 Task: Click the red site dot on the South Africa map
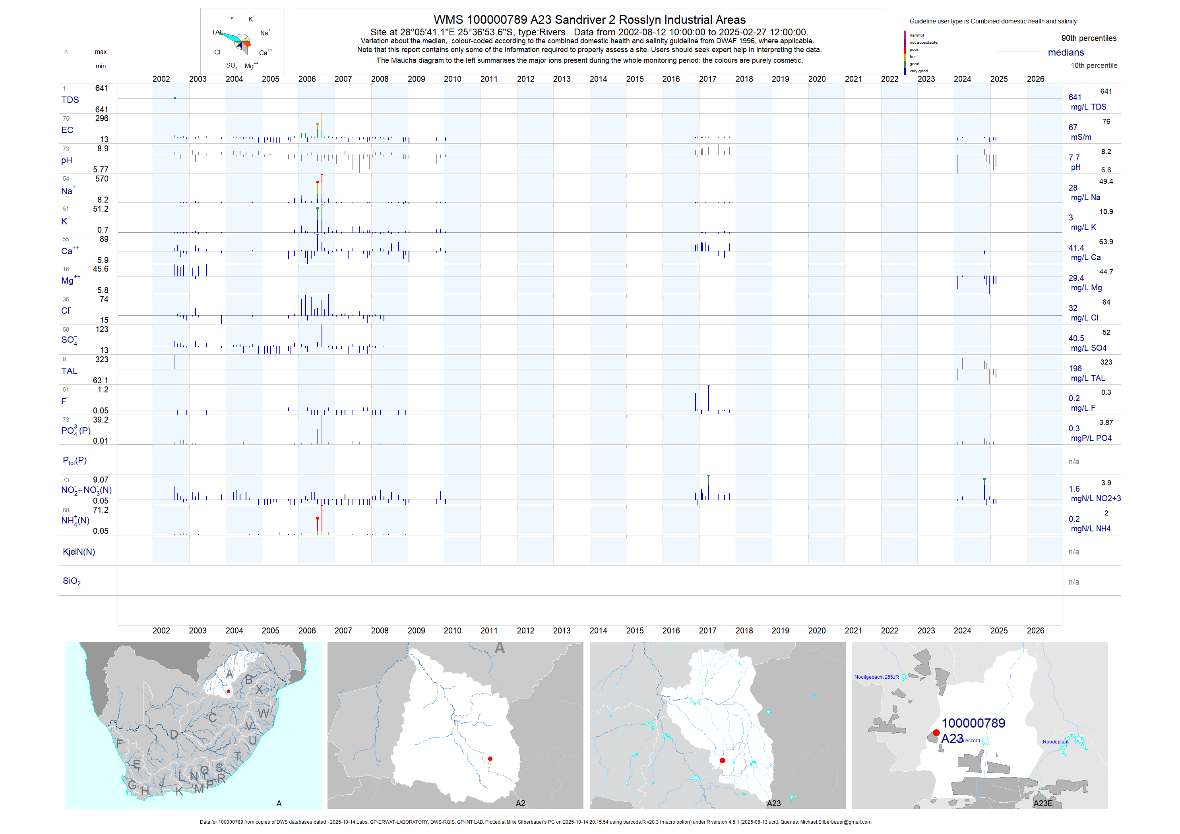(228, 691)
